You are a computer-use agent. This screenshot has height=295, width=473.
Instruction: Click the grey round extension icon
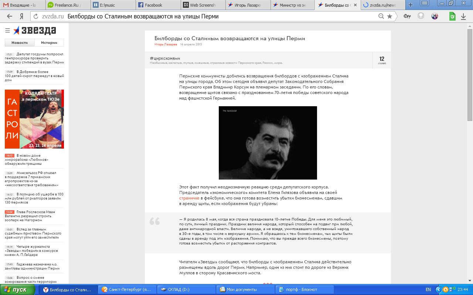click(421, 16)
